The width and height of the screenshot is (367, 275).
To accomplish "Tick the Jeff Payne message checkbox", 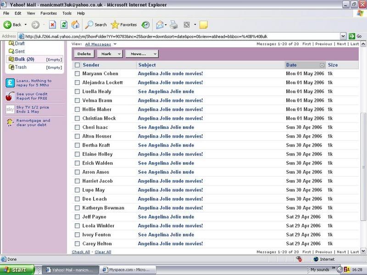I will coord(77,217).
